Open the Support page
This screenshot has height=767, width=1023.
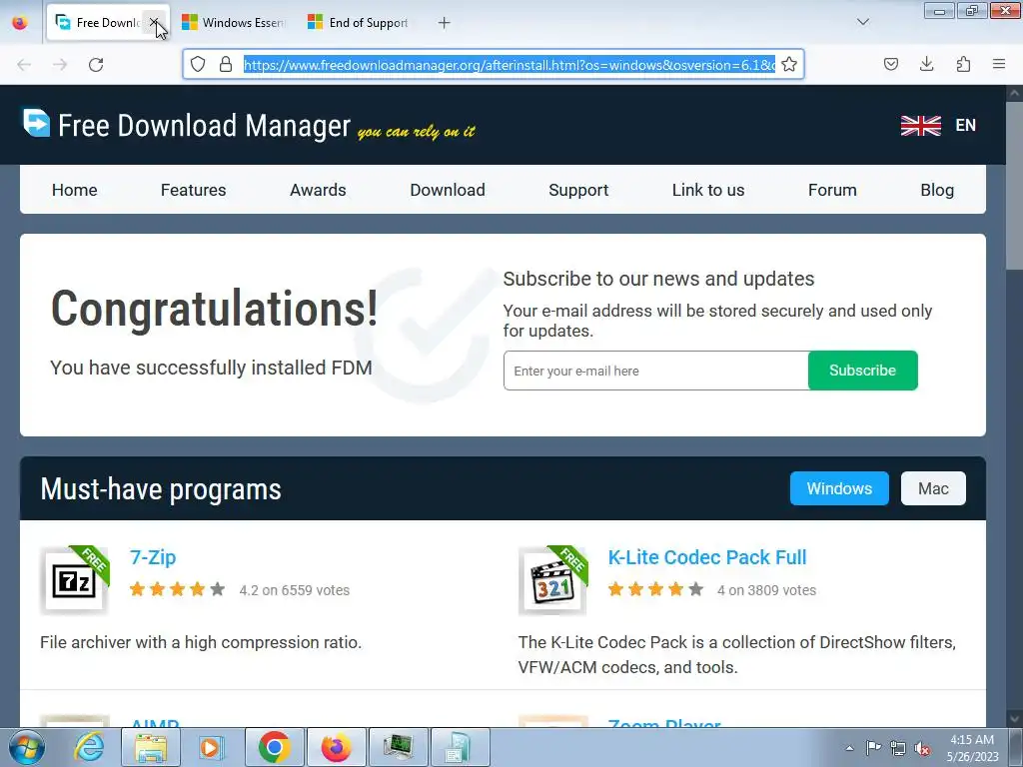(578, 190)
